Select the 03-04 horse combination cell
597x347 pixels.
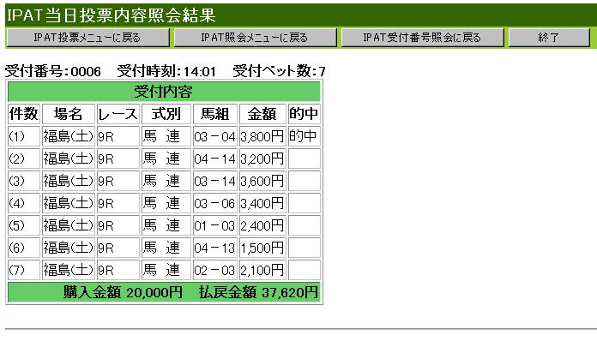tap(215, 136)
